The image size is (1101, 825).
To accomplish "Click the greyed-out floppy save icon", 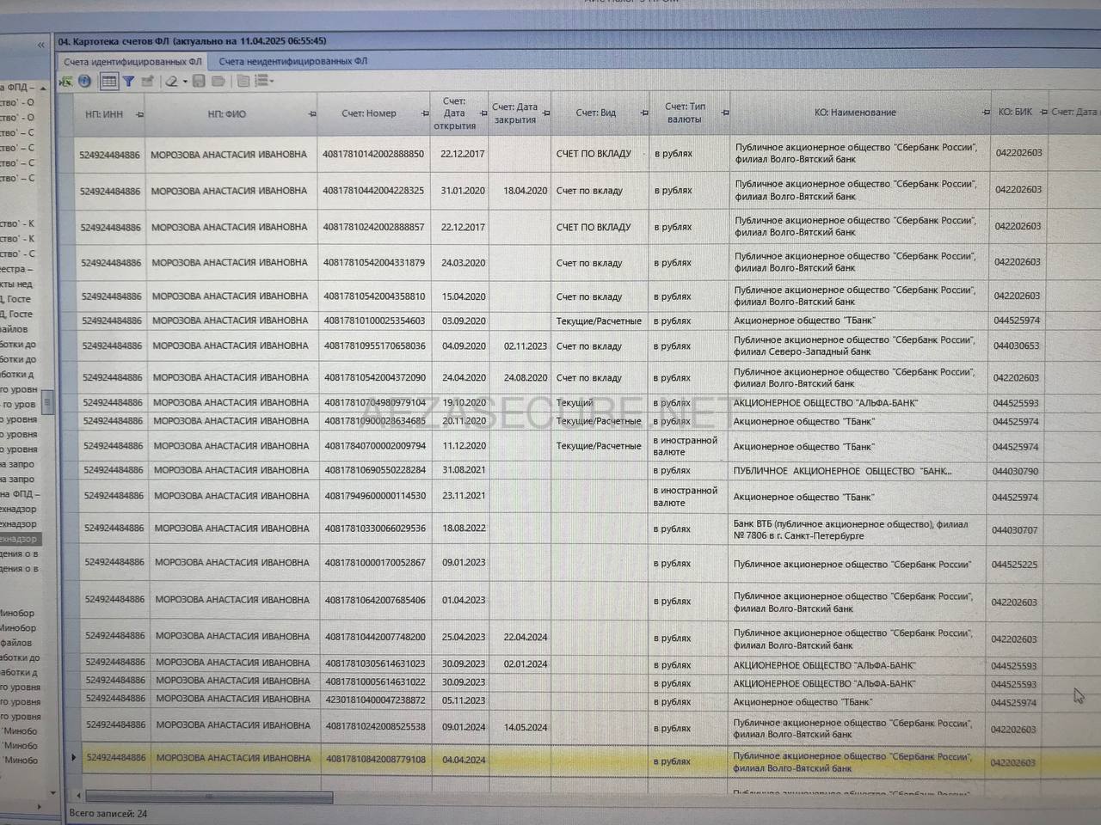I will pyautogui.click(x=199, y=82).
